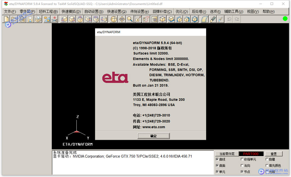
Task: Click the New file icon
Action: point(6,19)
